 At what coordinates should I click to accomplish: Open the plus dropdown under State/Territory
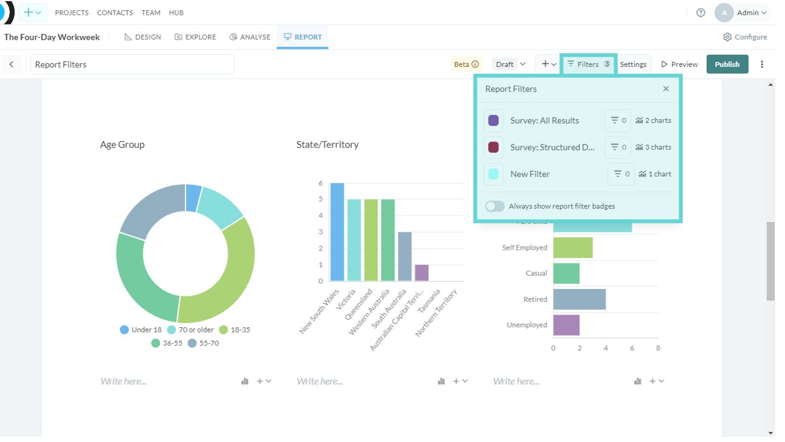coord(460,381)
